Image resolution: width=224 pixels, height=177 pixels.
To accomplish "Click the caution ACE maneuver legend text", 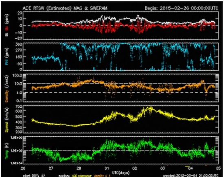I will coord(75,175).
